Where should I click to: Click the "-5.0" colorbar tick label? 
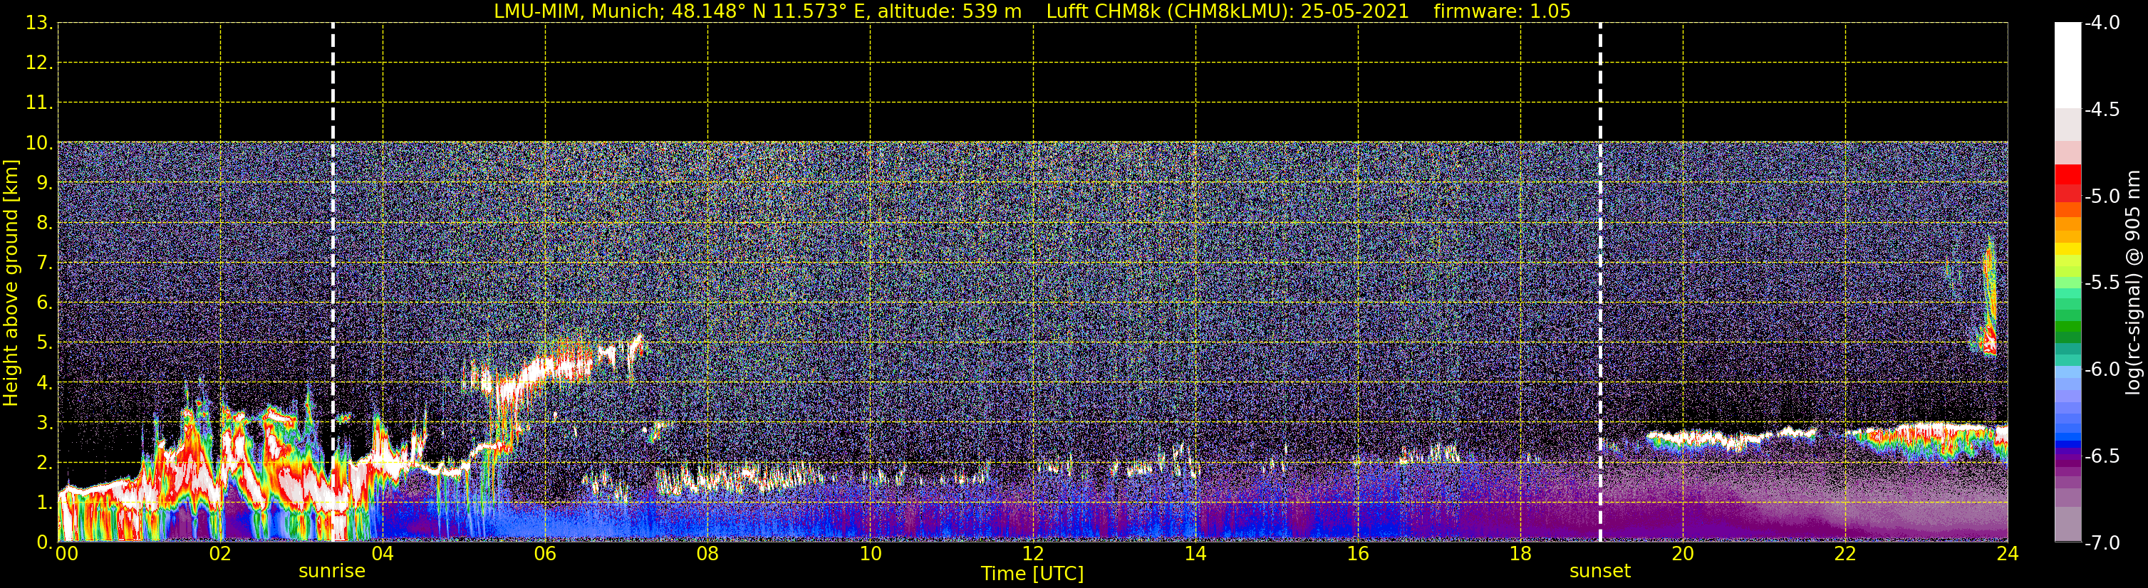click(2102, 196)
